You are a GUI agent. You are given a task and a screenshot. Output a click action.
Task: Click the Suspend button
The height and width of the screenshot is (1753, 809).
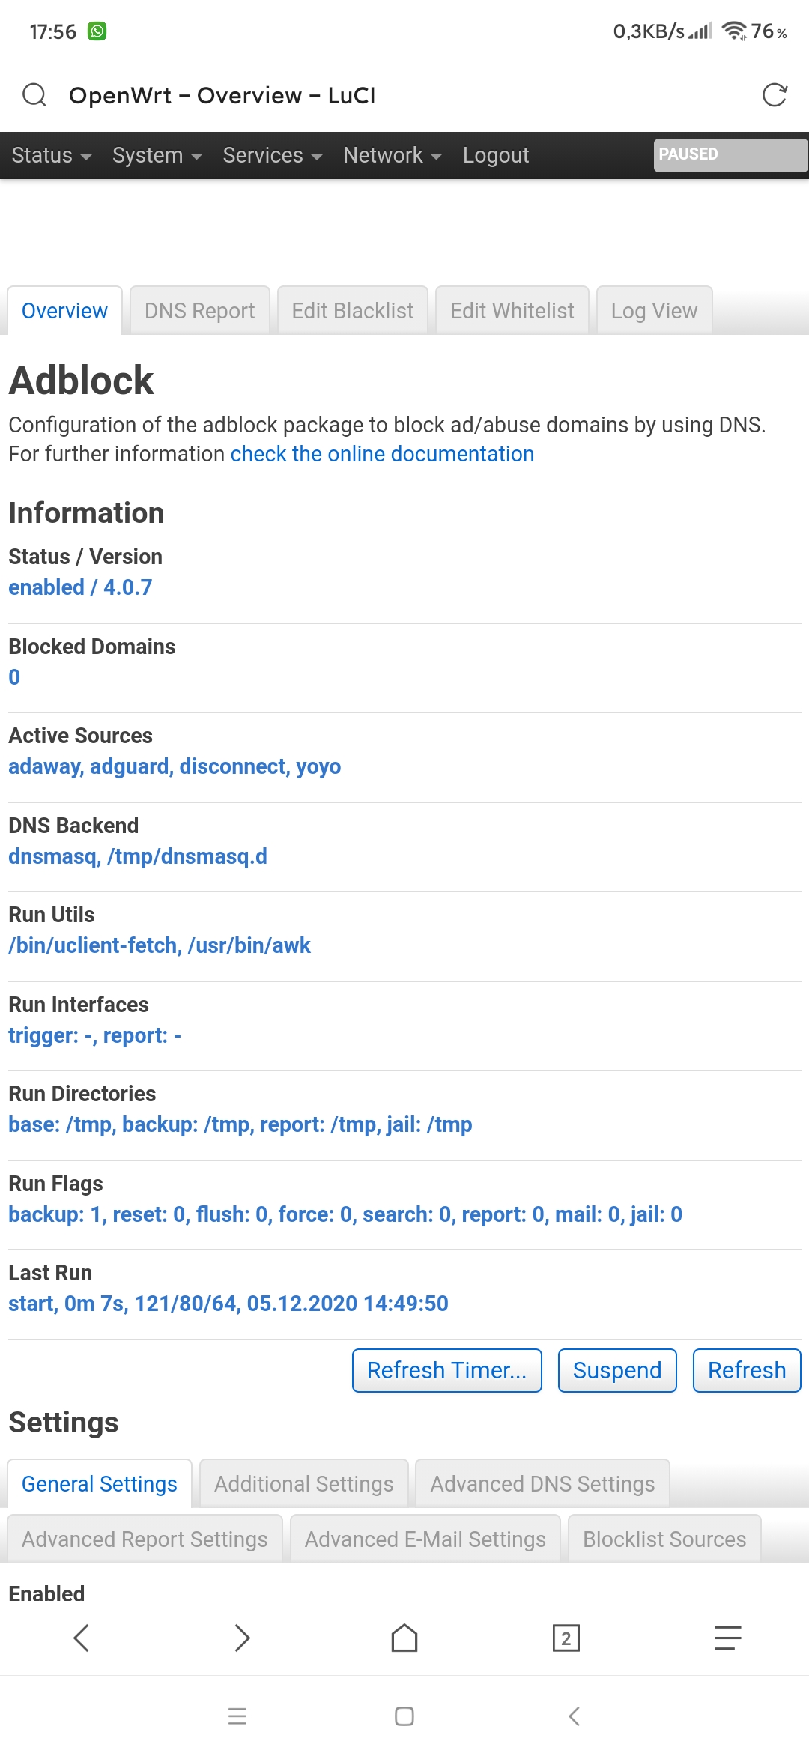(x=617, y=1370)
